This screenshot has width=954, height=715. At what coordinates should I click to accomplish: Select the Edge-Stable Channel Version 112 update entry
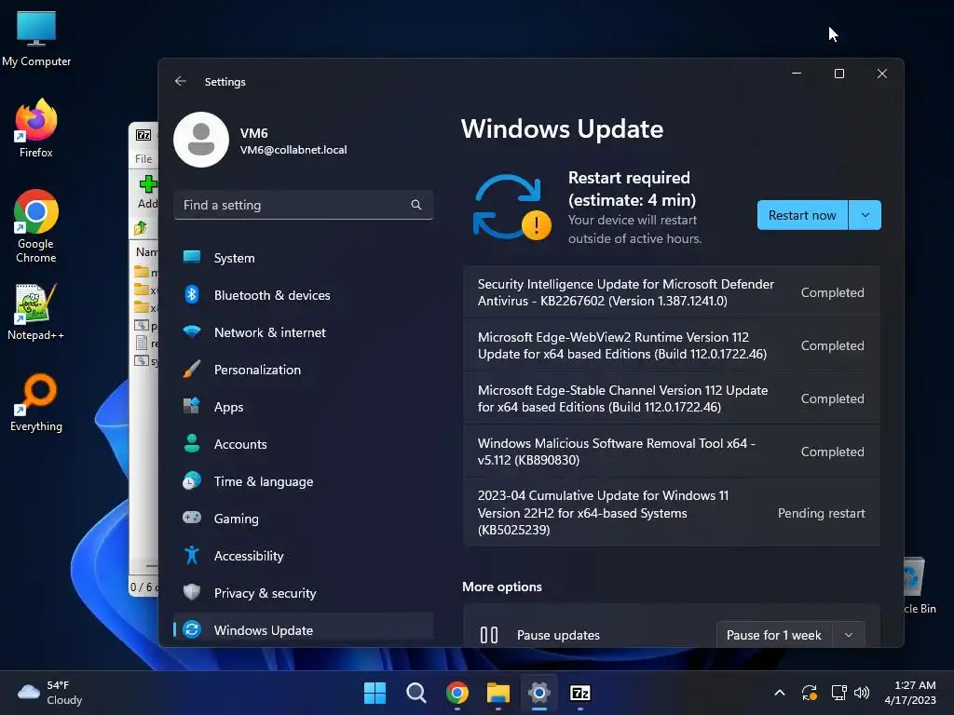tap(672, 398)
